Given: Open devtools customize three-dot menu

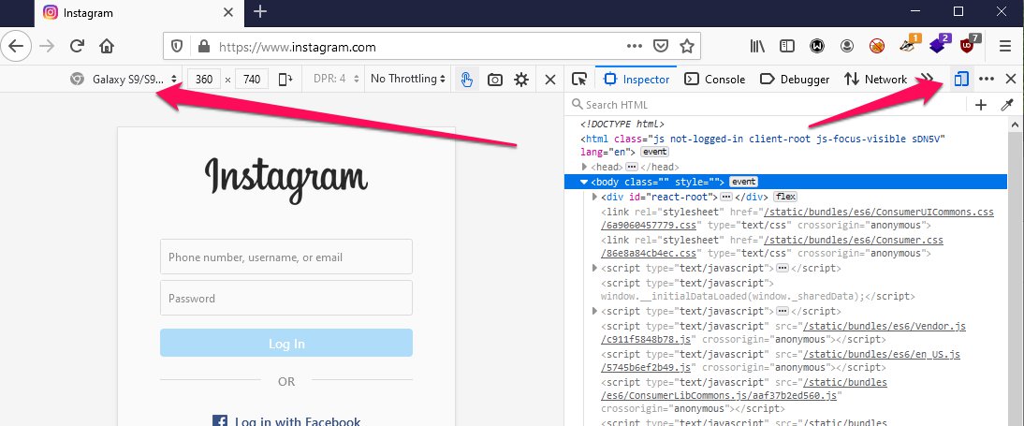Looking at the screenshot, I should (x=987, y=79).
